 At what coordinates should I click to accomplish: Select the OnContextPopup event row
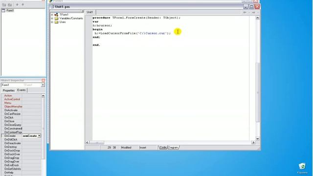(x=22, y=132)
